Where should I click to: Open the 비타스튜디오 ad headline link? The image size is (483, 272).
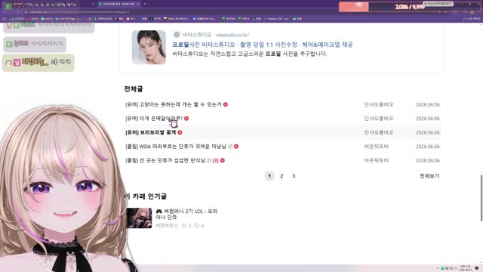click(263, 45)
